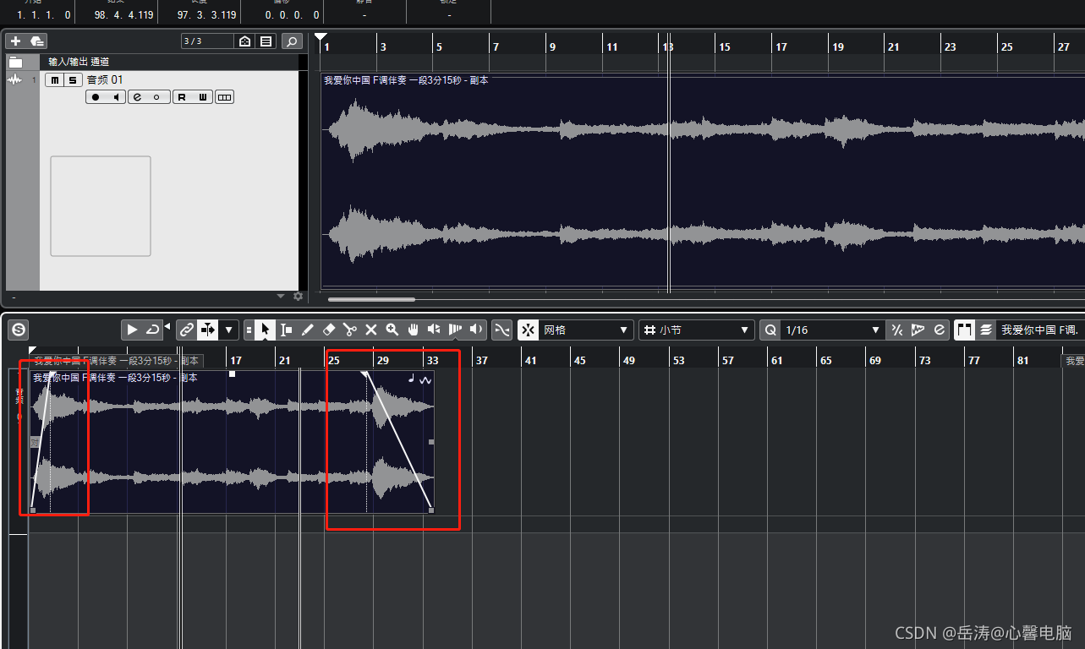Open channel settings e button of 音频 01
This screenshot has height=649, width=1085.
[138, 97]
